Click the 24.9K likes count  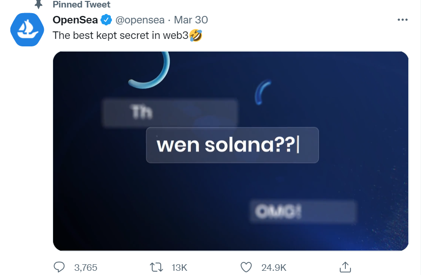(274, 268)
